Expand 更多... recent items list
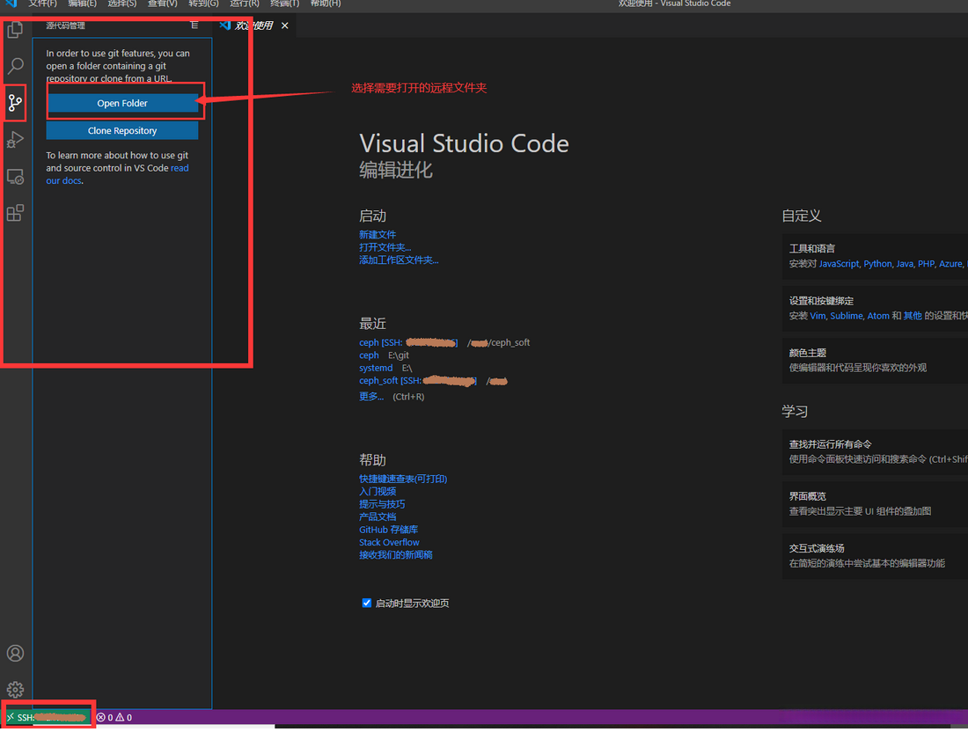Viewport: 968px width, 732px height. (371, 397)
